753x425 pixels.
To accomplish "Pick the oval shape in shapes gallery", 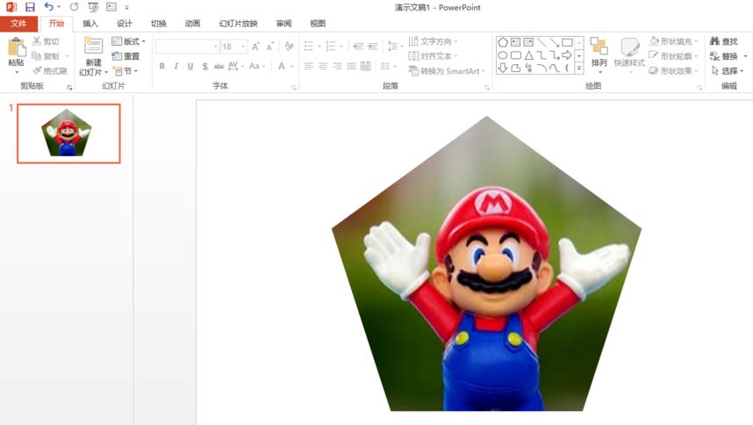I will pyautogui.click(x=503, y=54).
